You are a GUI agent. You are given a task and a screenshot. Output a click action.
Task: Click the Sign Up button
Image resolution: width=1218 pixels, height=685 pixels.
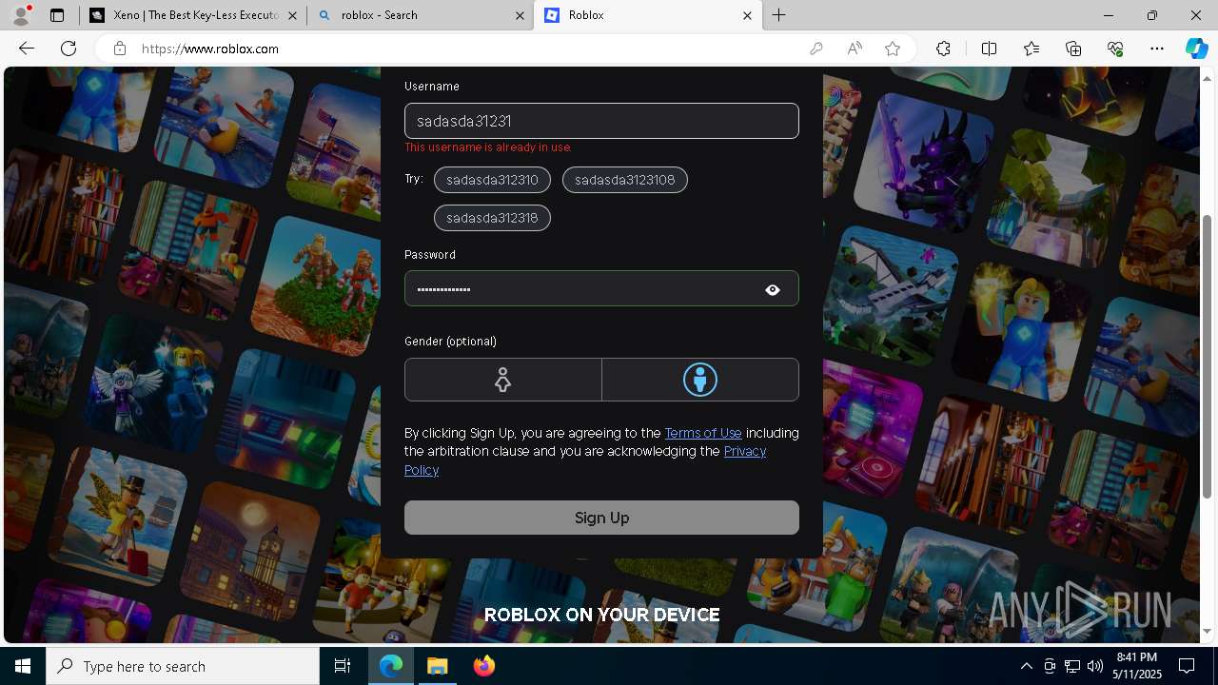pos(601,518)
